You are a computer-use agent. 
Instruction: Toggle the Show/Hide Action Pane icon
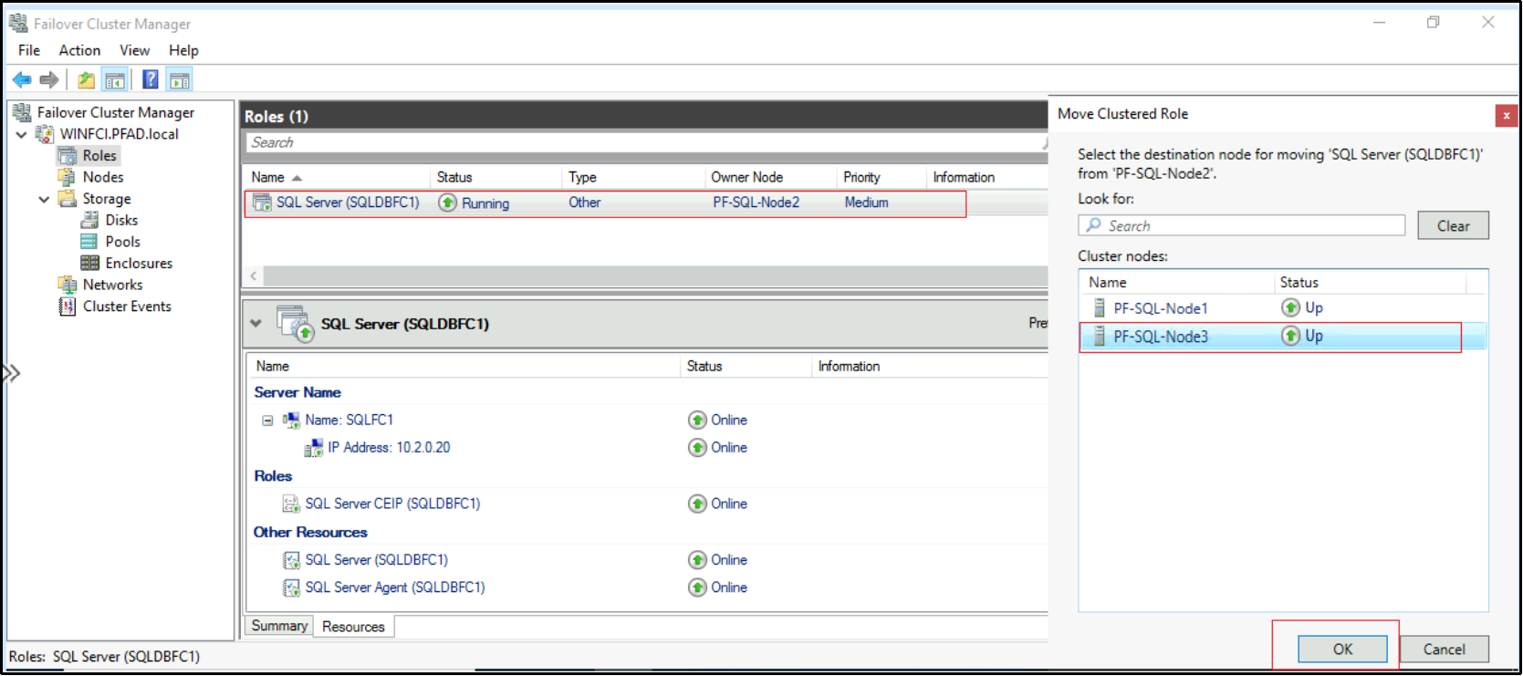tap(180, 80)
